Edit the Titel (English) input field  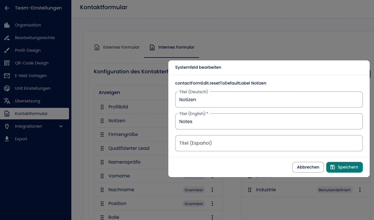point(269,121)
